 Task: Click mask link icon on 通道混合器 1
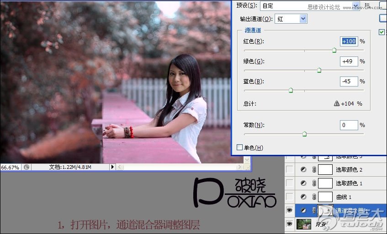314,210
